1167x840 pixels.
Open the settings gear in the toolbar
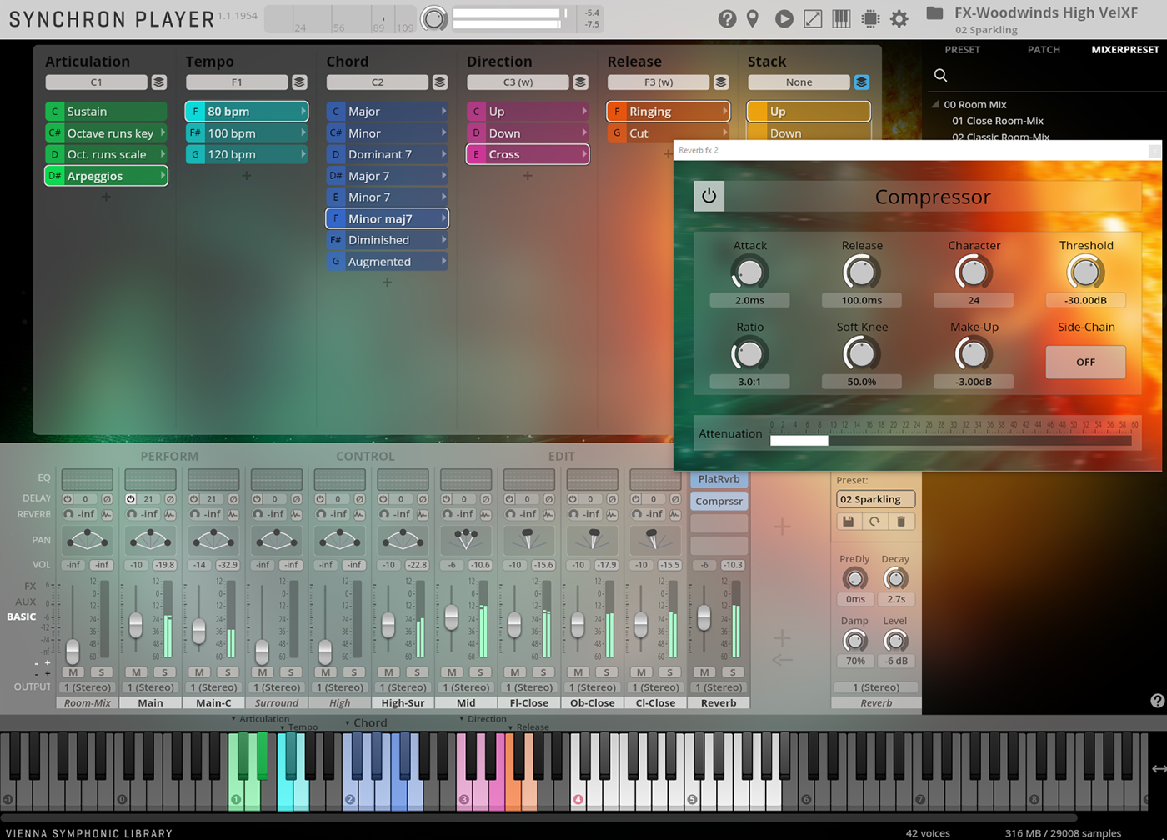pyautogui.click(x=900, y=18)
